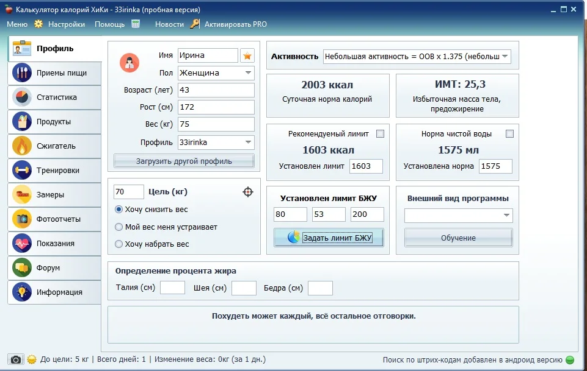Open Настройки in the menu bar

(x=66, y=24)
